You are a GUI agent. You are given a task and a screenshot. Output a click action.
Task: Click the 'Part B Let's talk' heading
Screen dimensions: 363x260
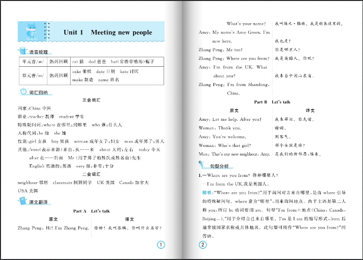click(272, 102)
